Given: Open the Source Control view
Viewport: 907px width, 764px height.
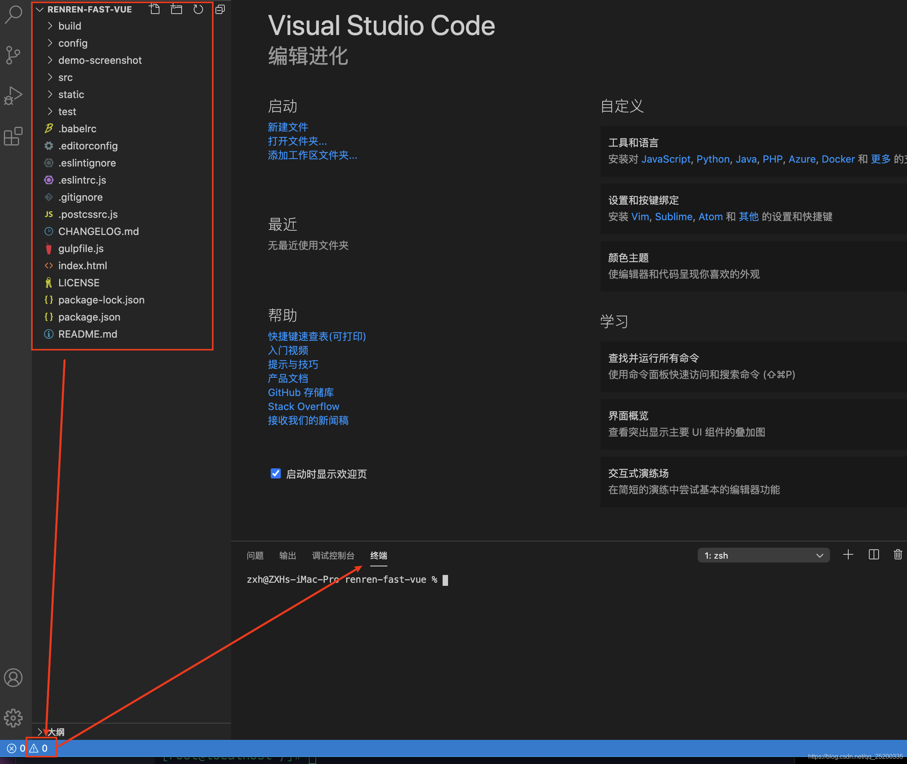Looking at the screenshot, I should click(x=14, y=55).
